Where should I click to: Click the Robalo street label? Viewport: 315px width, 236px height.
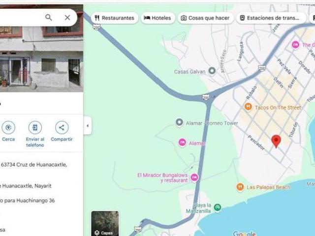click(x=252, y=92)
